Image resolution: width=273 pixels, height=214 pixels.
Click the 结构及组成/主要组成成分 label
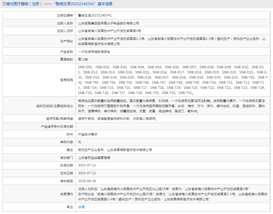[55, 106]
